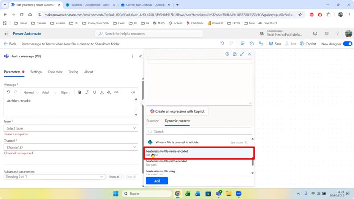The image size is (354, 199).
Task: Open the font color picker
Action: [x=102, y=93]
